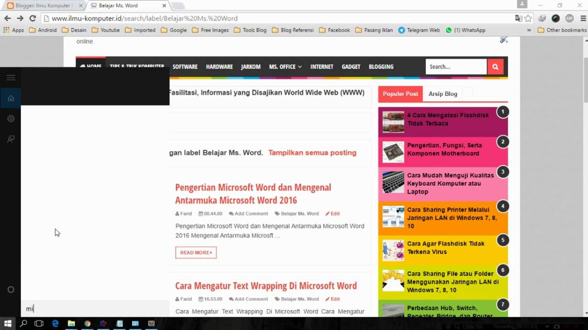Viewport: 588px width, 330px height.
Task: Switch to Chrome on the taskbar
Action: (x=87, y=324)
